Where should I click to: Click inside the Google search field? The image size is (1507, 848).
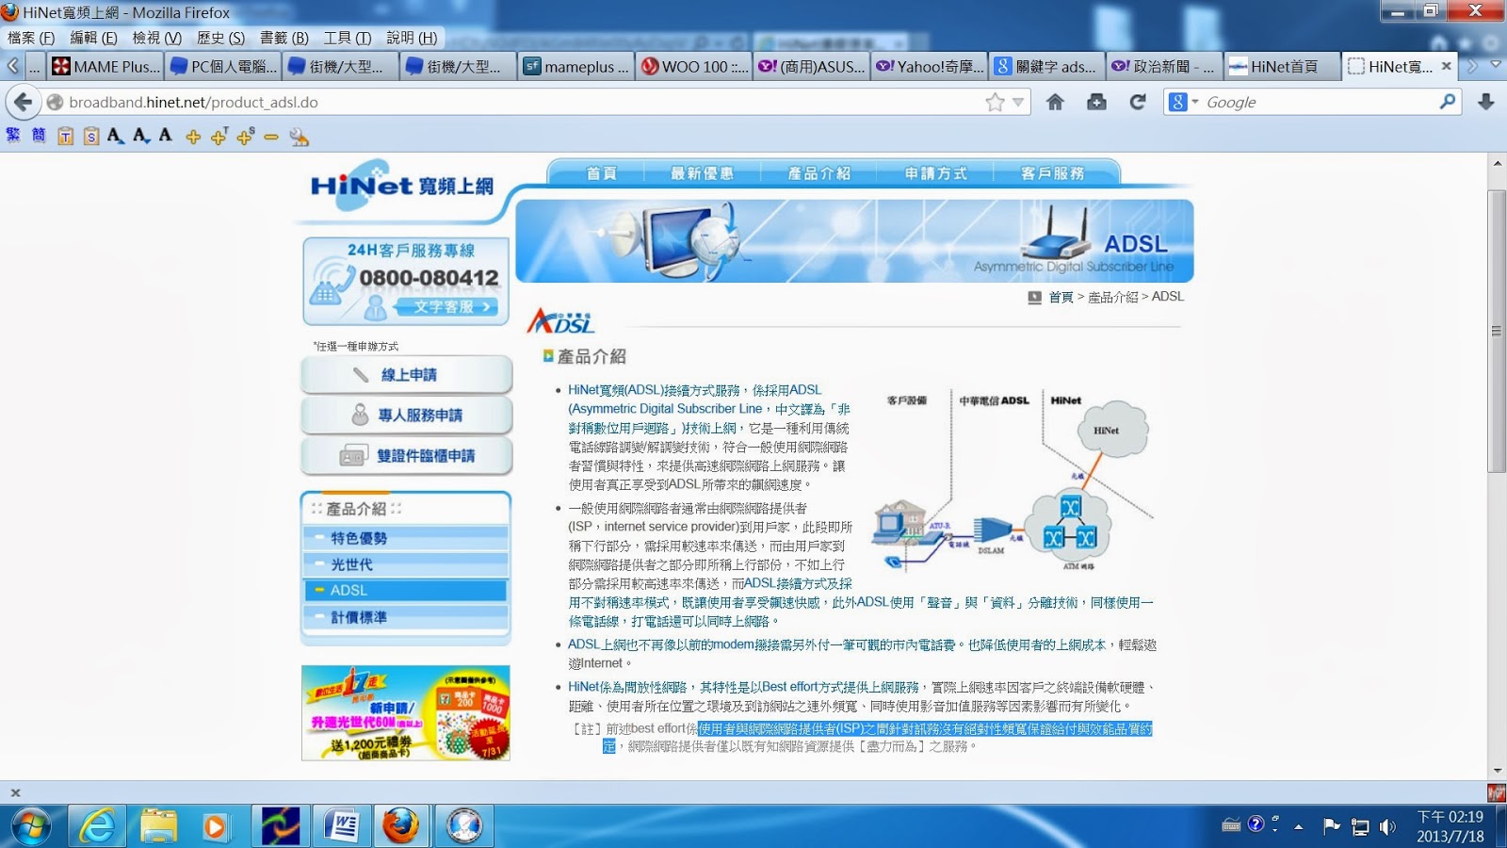click(x=1319, y=102)
